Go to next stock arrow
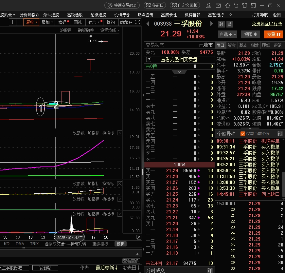This screenshot has height=273, width=285. click(x=211, y=24)
